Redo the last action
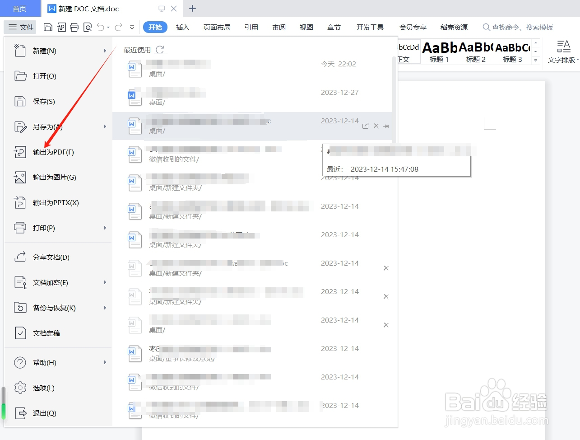 (x=119, y=27)
